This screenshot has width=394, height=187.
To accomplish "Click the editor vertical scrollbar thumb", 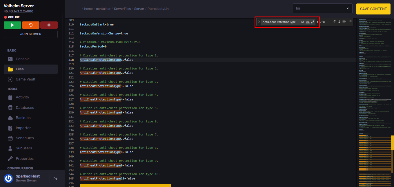I will 393,143.
